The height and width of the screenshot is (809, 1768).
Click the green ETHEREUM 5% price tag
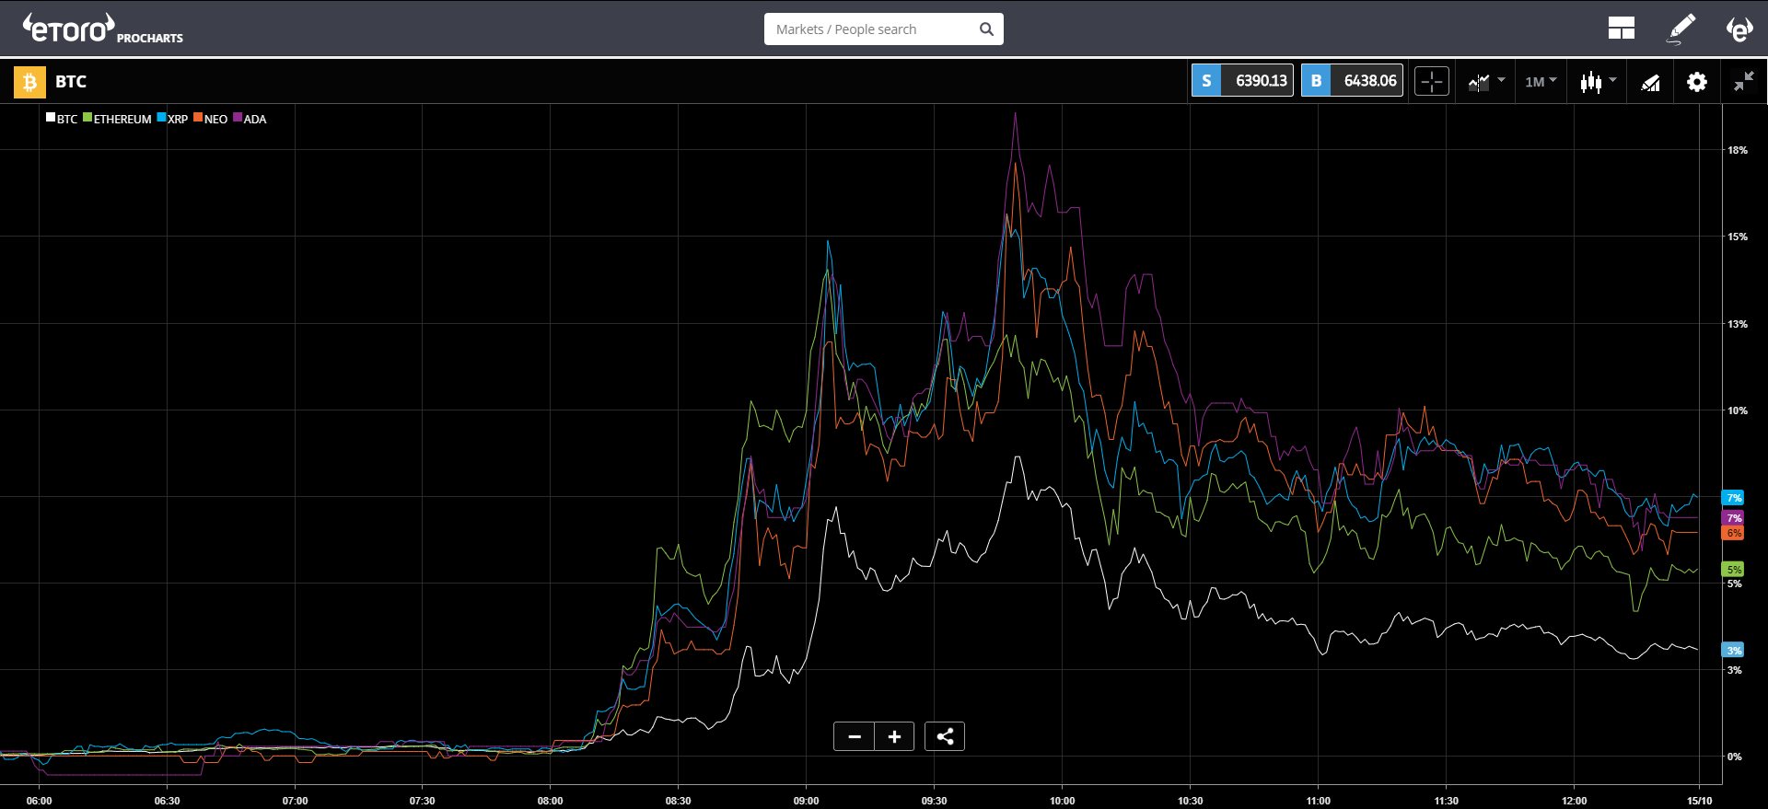click(1733, 570)
